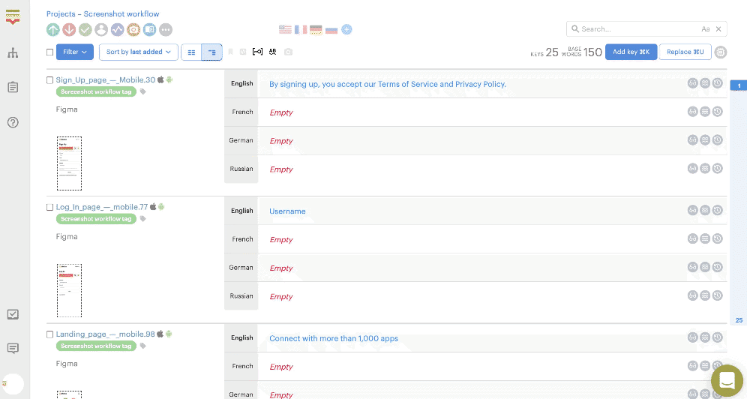Click the green Upload arrow icon
This screenshot has width=747, height=399.
[53, 29]
